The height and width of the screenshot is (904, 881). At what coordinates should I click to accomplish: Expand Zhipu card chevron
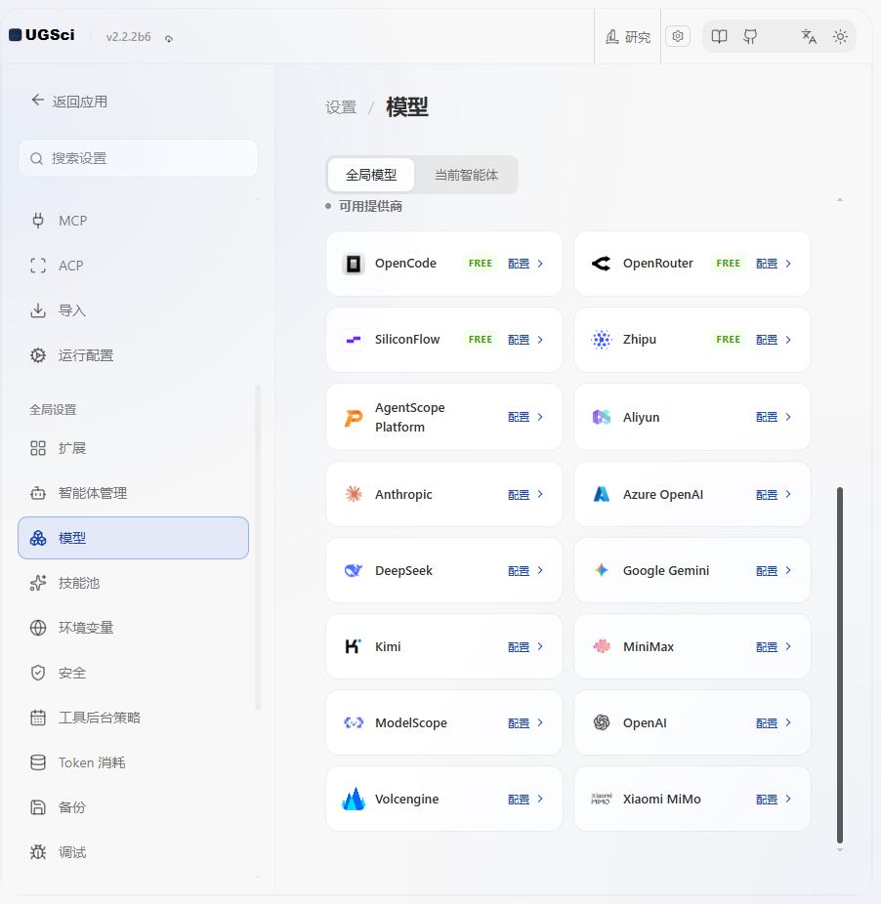788,340
